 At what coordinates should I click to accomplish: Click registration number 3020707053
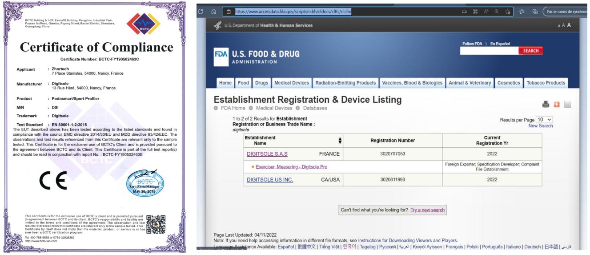[x=393, y=154]
